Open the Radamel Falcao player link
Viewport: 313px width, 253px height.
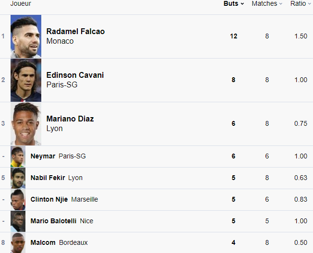[75, 31]
